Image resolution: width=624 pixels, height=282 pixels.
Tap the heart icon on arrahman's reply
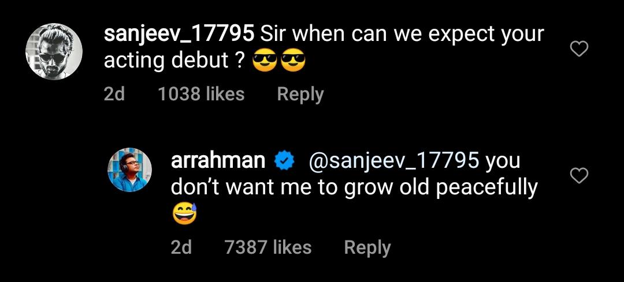[579, 175]
